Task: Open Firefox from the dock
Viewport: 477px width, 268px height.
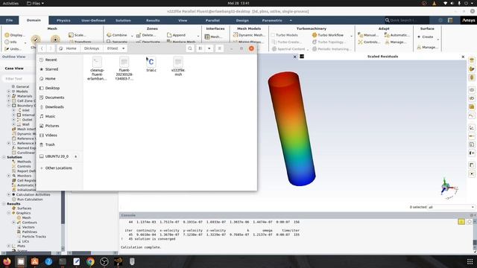Action: pos(7,261)
